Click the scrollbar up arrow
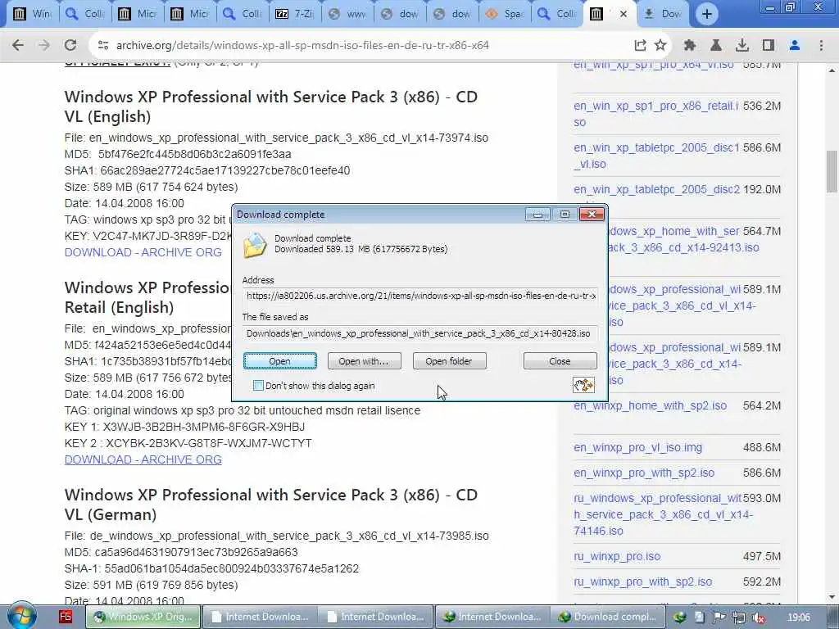Screen dimensions: 839x629 pyautogui.click(x=832, y=70)
